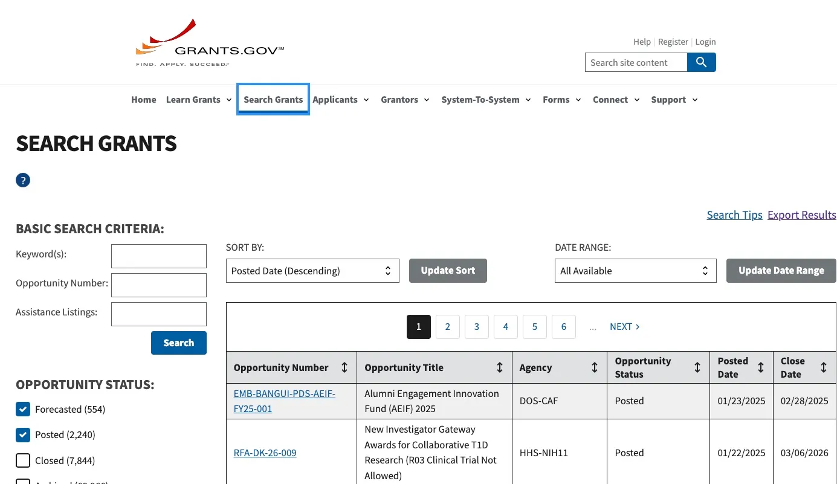Sort by Agency column arrows

(595, 367)
